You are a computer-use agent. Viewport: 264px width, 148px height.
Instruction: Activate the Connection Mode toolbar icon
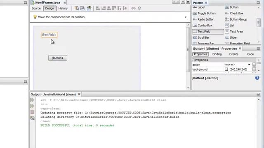coord(82,8)
